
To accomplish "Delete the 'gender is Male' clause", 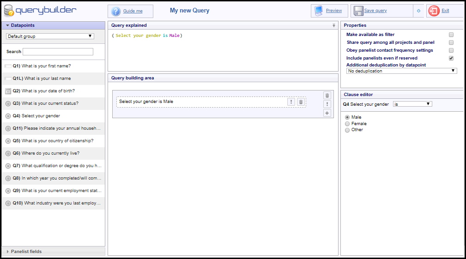I will click(x=301, y=102).
